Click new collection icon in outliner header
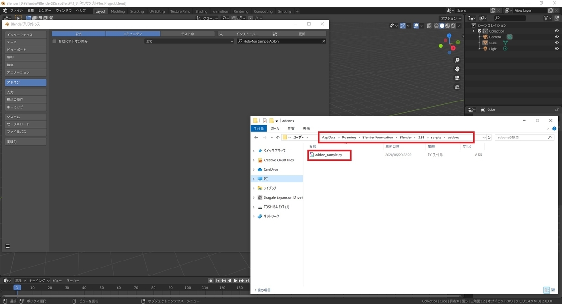The width and height of the screenshot is (562, 304). click(x=557, y=18)
